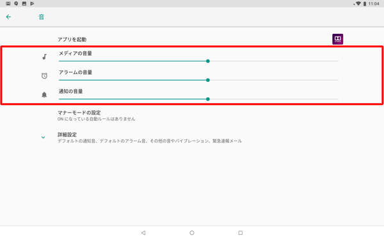Tap the location pin notification icon
The image size is (384, 240).
(x=16, y=3)
